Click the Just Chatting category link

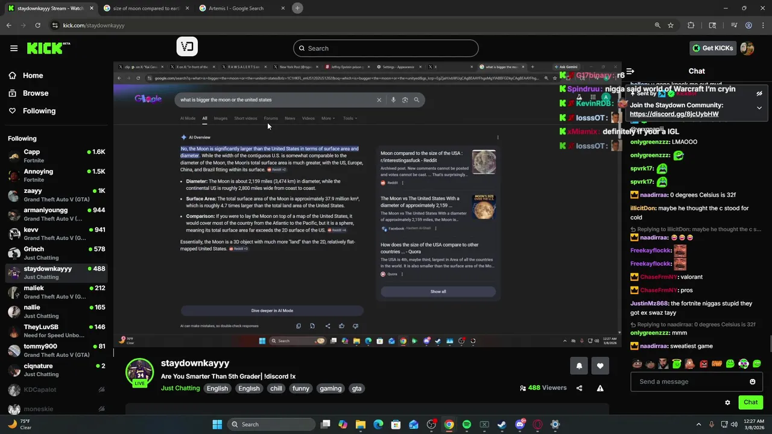(180, 388)
